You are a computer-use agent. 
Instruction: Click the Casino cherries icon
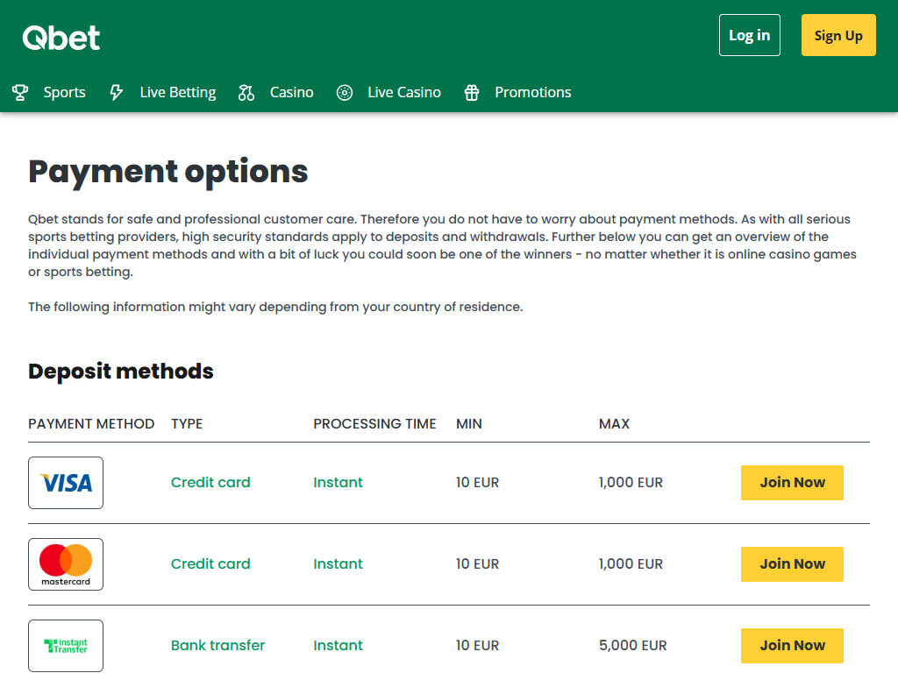[246, 92]
